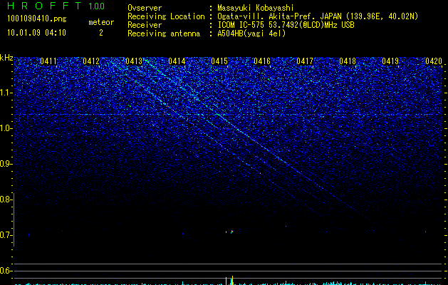This screenshot has width=448, height=285.
Task: Click the 0417 time marker
Action: (x=305, y=61)
